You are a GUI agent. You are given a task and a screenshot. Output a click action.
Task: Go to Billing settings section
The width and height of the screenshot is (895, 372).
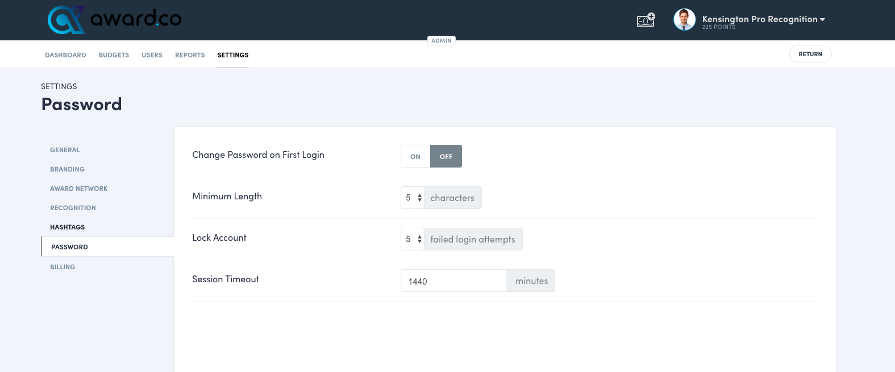click(x=63, y=267)
